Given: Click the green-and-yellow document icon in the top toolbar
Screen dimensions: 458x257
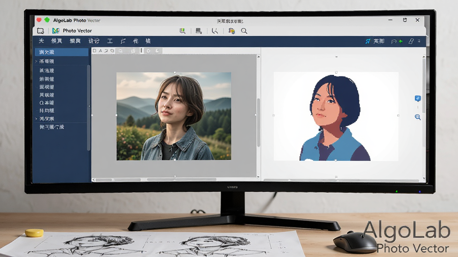Looking at the screenshot, I should click(182, 31).
